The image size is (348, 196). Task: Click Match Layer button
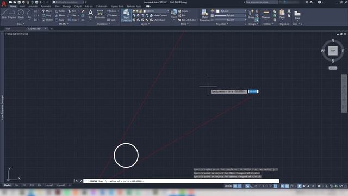point(158,20)
